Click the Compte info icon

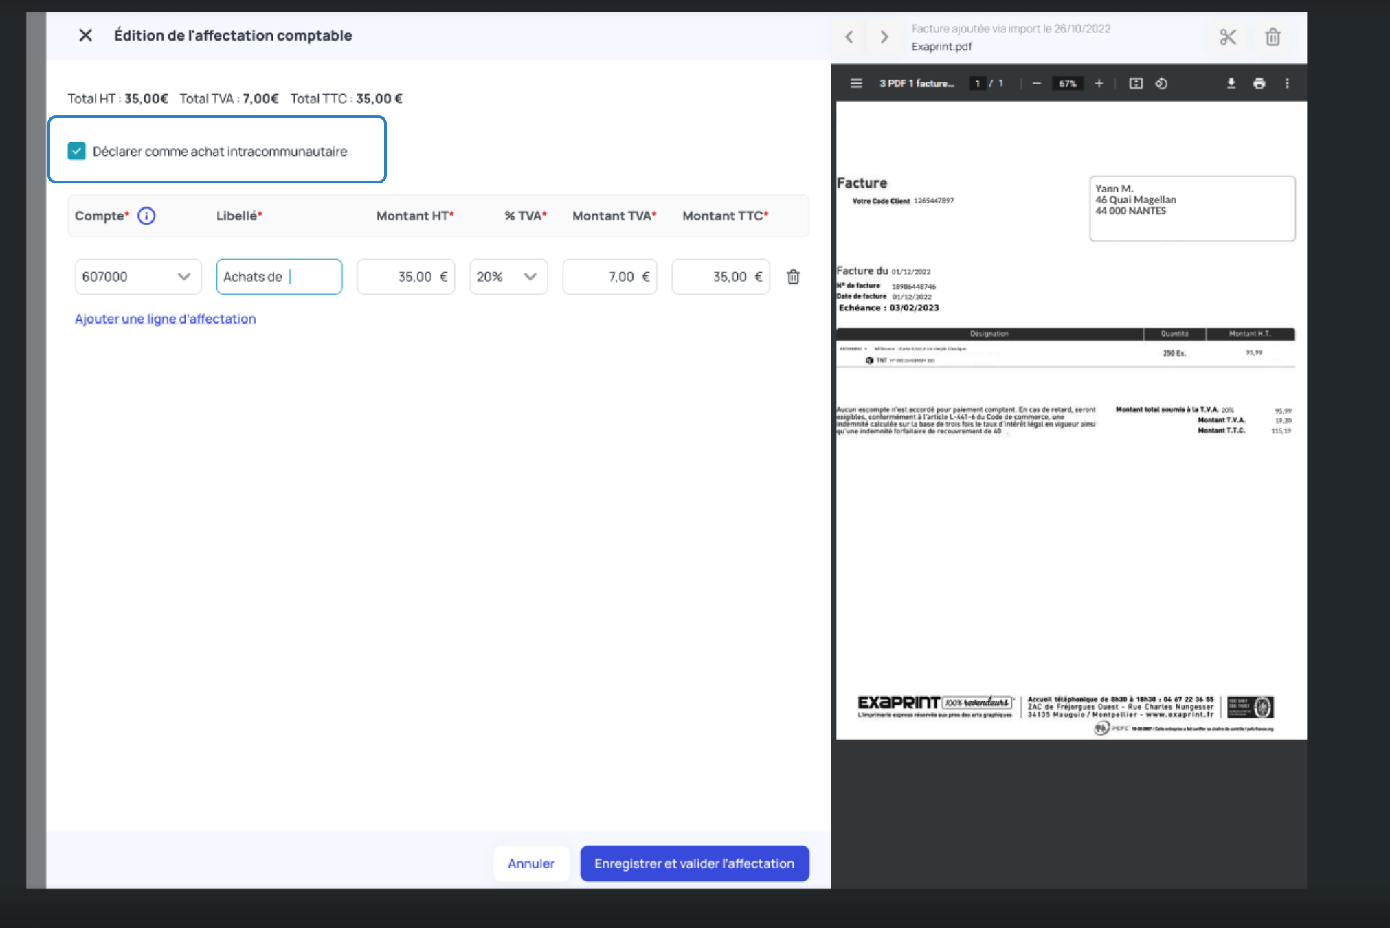tap(146, 216)
